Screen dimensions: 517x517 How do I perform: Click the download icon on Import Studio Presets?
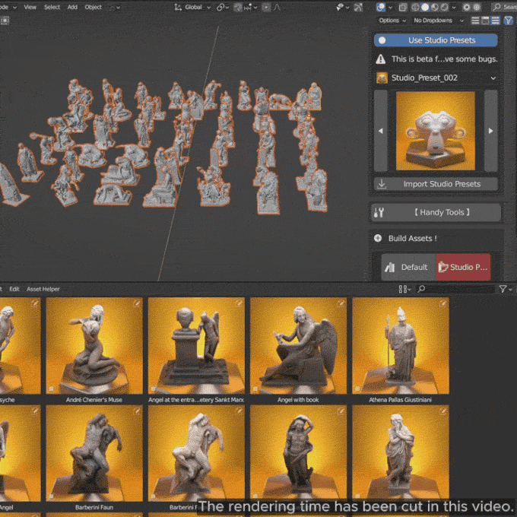382,184
